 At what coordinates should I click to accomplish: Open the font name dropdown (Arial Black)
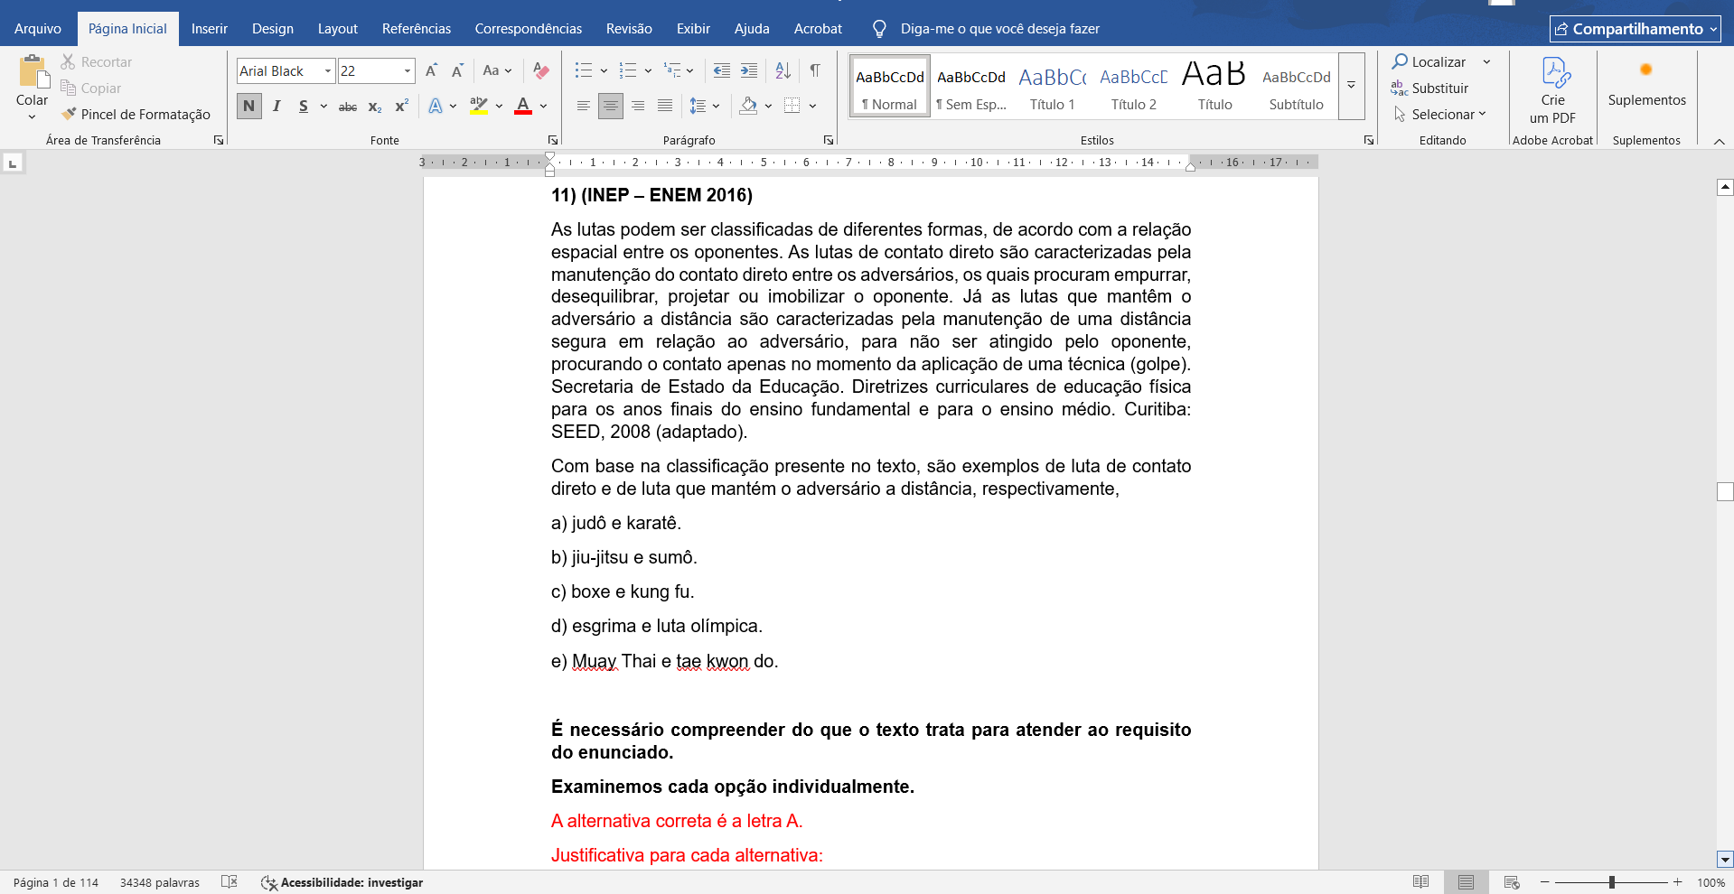click(x=328, y=70)
